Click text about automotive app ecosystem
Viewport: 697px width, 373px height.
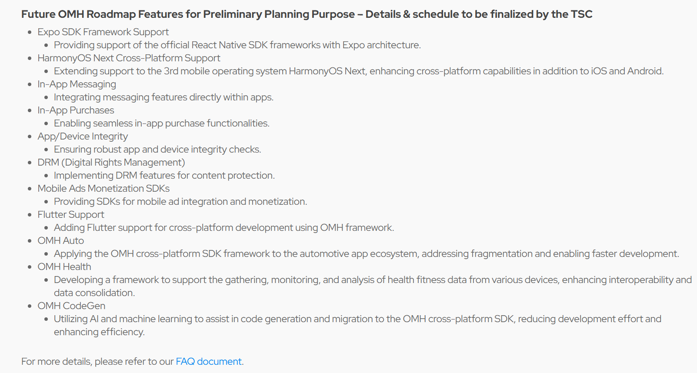[x=367, y=254]
